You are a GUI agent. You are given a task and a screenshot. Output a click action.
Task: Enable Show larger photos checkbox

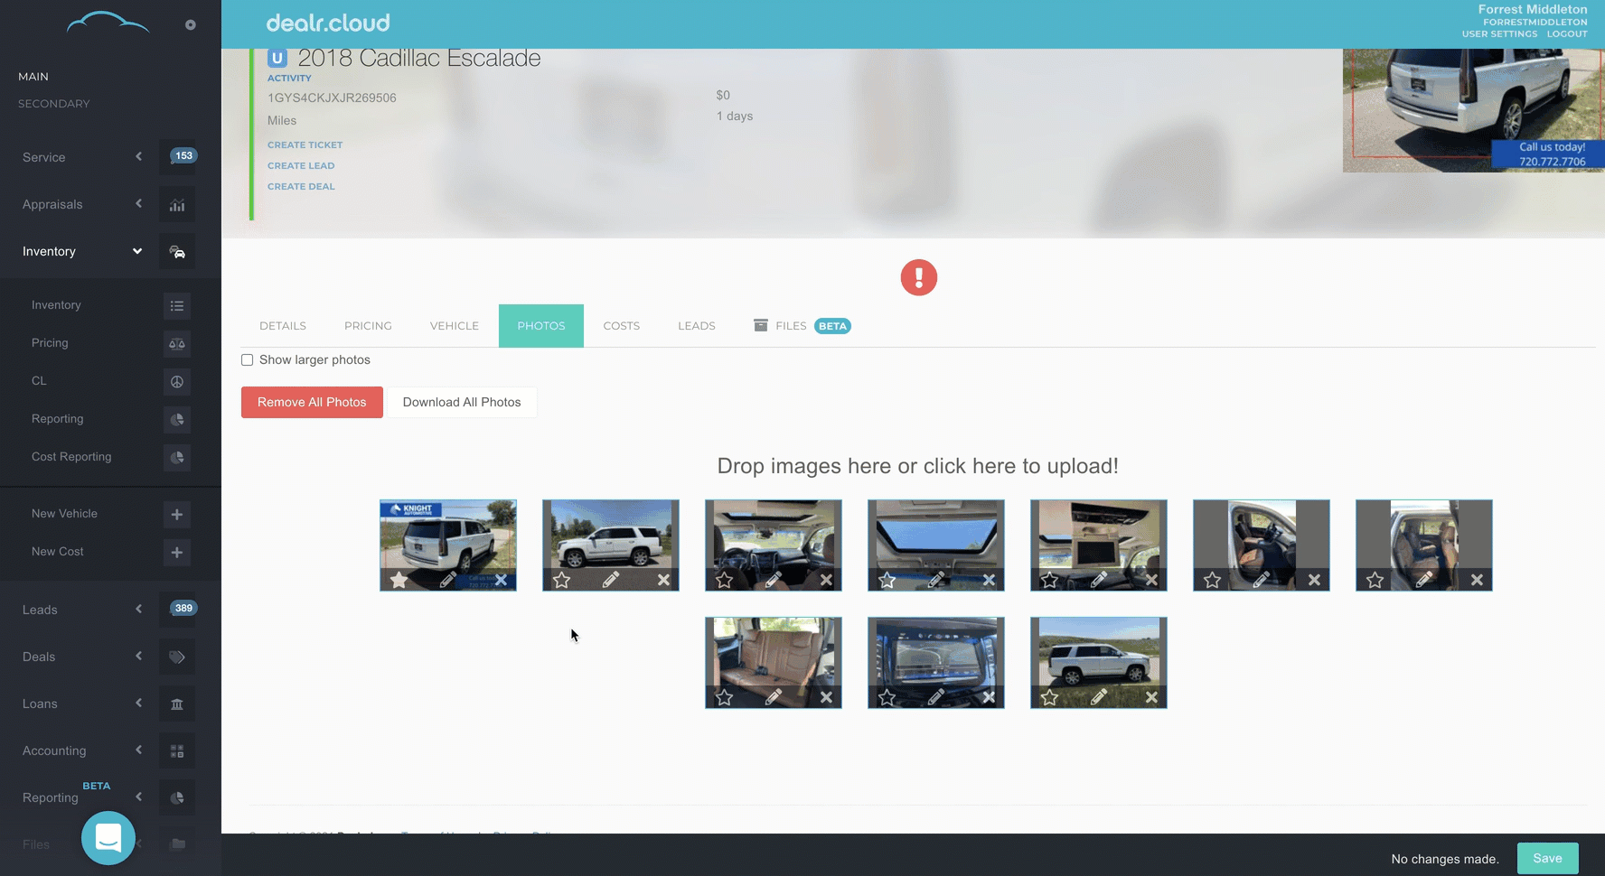248,360
